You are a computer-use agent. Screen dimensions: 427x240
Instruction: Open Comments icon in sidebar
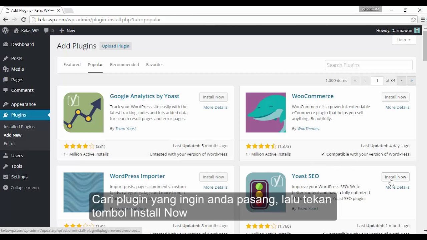pyautogui.click(x=5, y=90)
